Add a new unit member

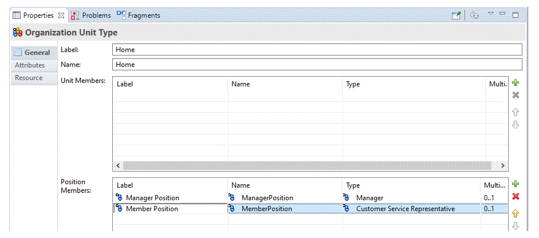point(516,84)
